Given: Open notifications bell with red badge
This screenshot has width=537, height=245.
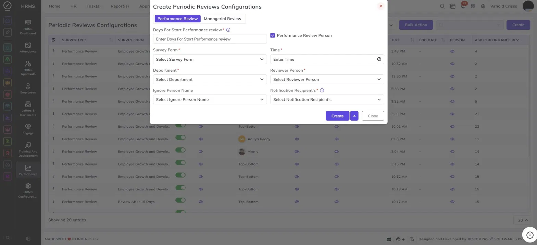Looking at the screenshot, I should pos(463,5).
